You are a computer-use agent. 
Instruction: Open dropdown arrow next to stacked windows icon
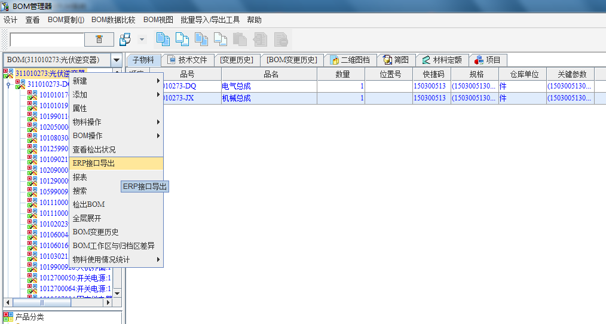pos(142,39)
